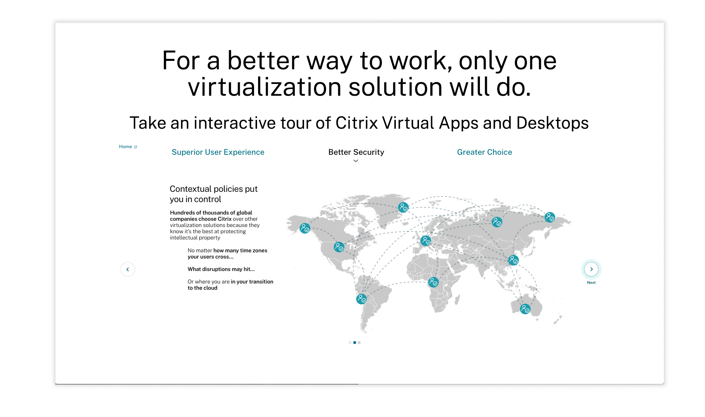The height and width of the screenshot is (417, 705).
Task: Click 'Take an interactive tour' subtitle
Action: pyautogui.click(x=359, y=123)
